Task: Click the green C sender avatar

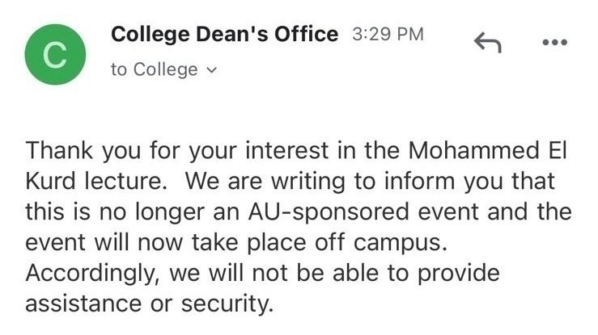Action: tap(53, 54)
